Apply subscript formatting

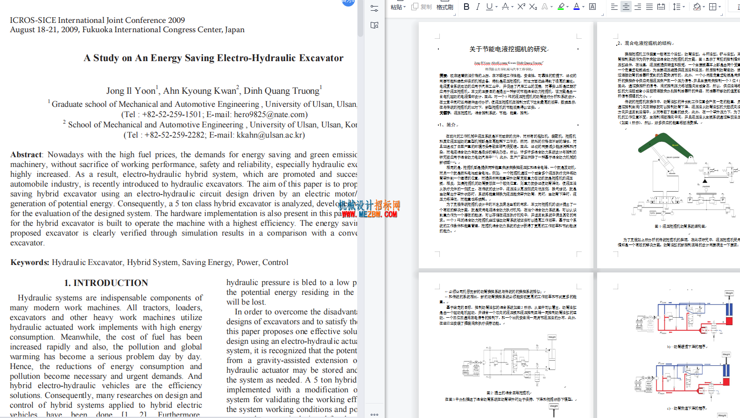(533, 7)
